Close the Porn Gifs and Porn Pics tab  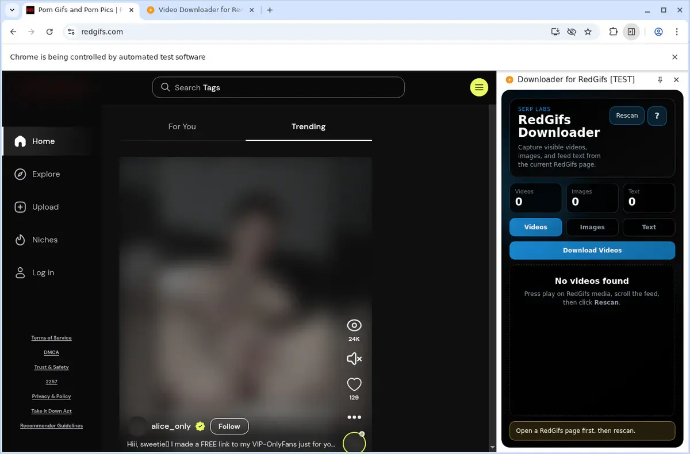pyautogui.click(x=132, y=10)
